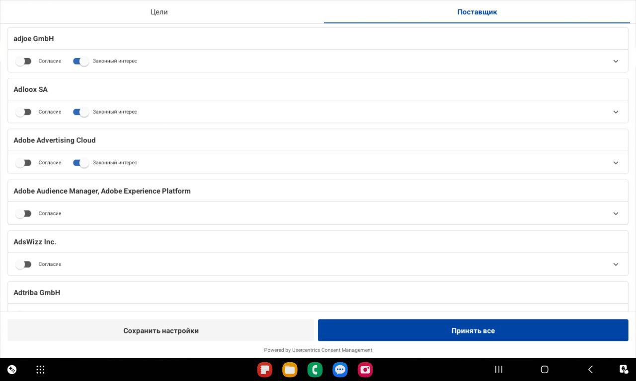Open the red notes app in taskbar
The image size is (636, 381).
265,370
